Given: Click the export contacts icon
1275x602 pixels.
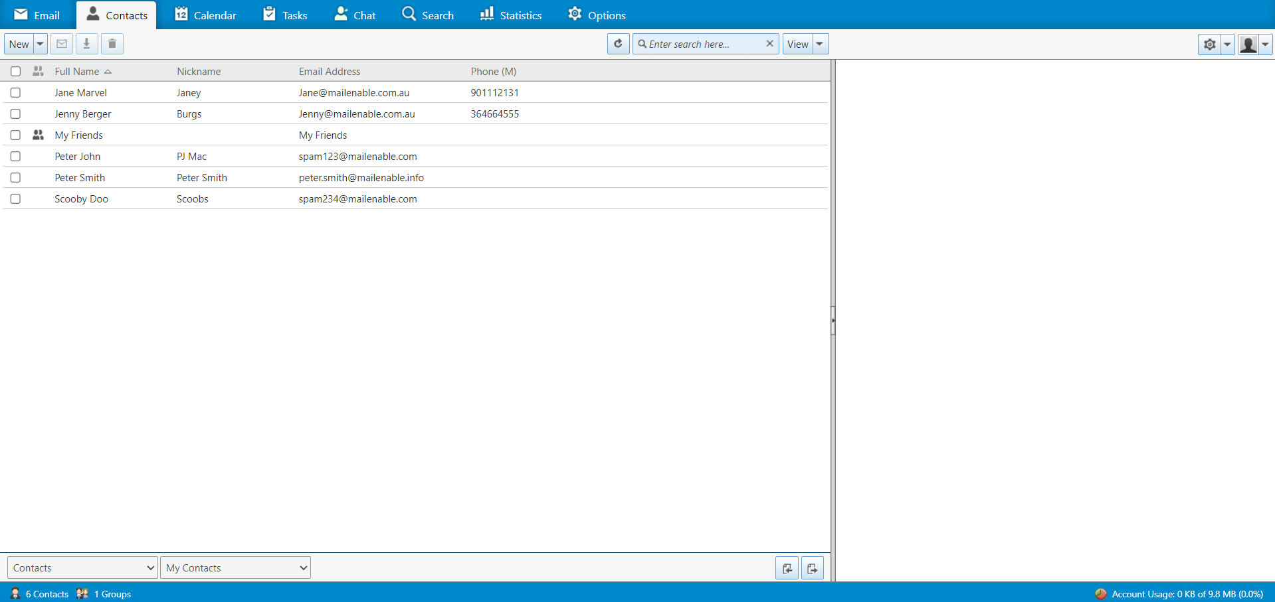Looking at the screenshot, I should (x=812, y=568).
